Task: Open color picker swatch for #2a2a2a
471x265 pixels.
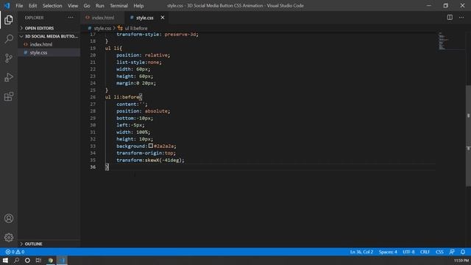Action: [151, 146]
